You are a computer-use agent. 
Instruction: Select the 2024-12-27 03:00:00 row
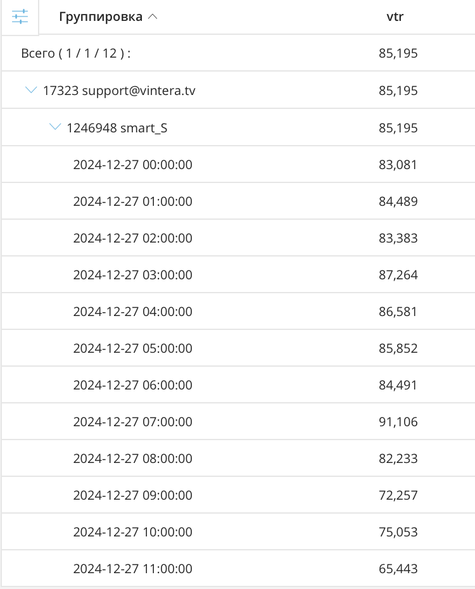click(132, 275)
